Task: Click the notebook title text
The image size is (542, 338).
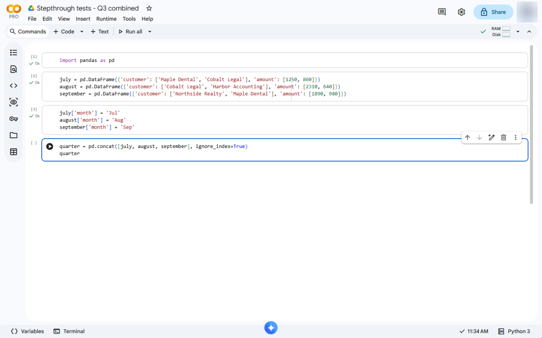Action: coord(88,8)
